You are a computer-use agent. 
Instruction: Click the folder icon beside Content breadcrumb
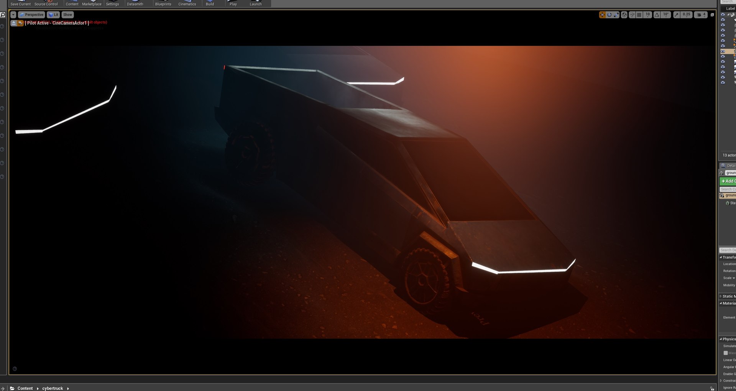pyautogui.click(x=12, y=388)
